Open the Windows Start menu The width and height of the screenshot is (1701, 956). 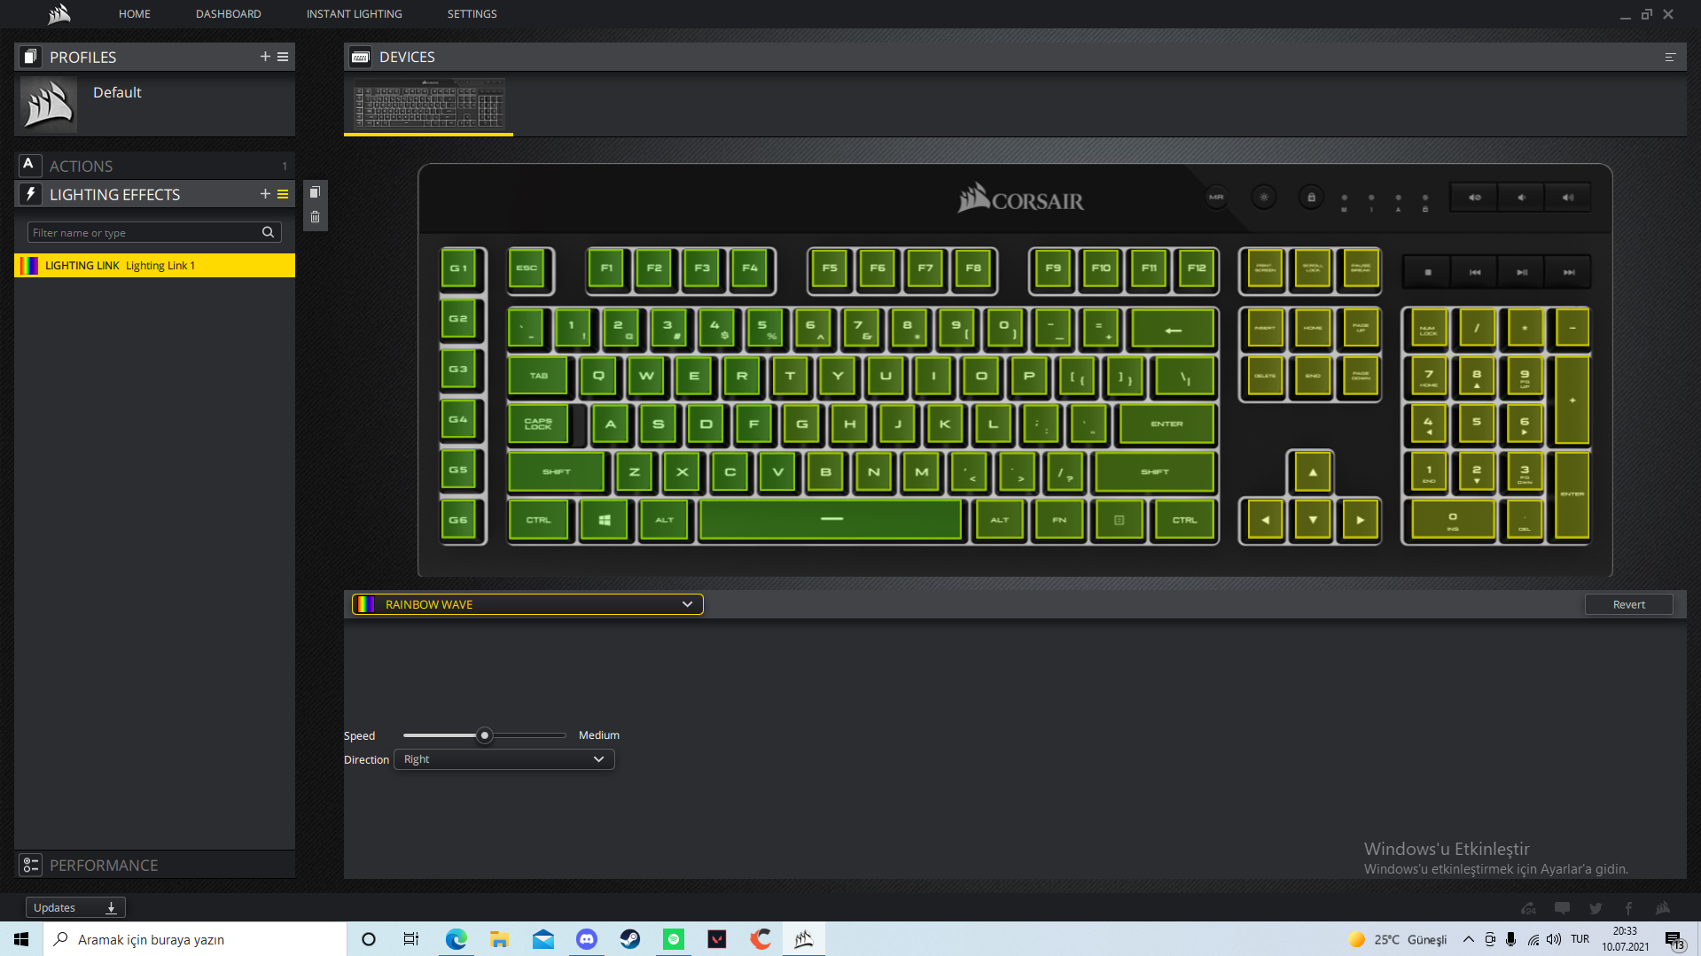click(x=21, y=939)
